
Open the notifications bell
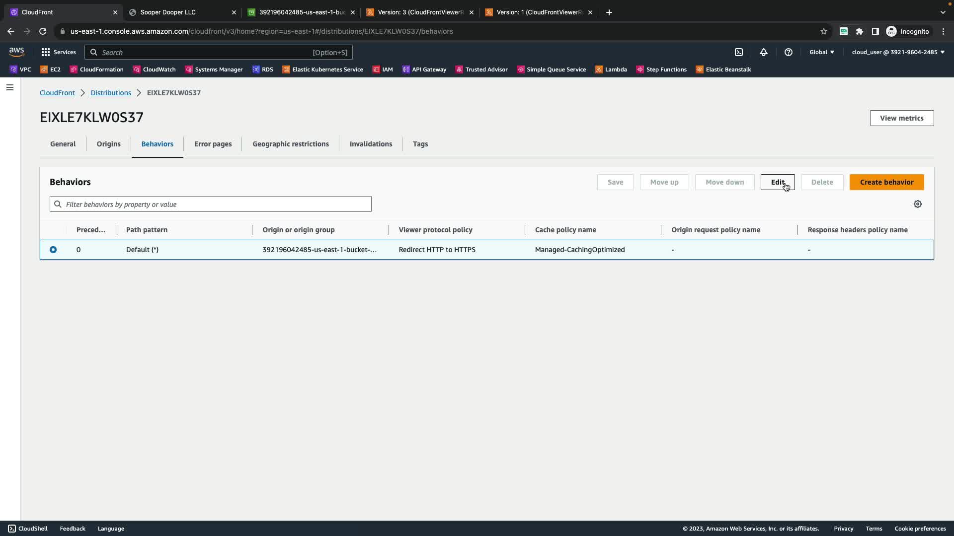tap(764, 52)
